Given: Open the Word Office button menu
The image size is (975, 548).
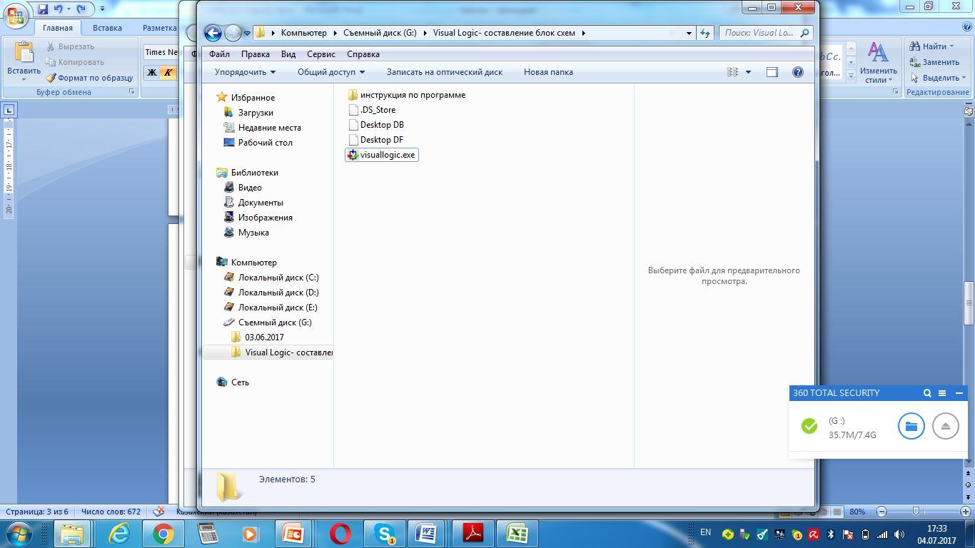Looking at the screenshot, I should pyautogui.click(x=16, y=17).
